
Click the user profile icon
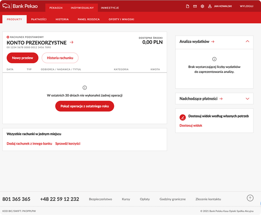pos(210,7)
